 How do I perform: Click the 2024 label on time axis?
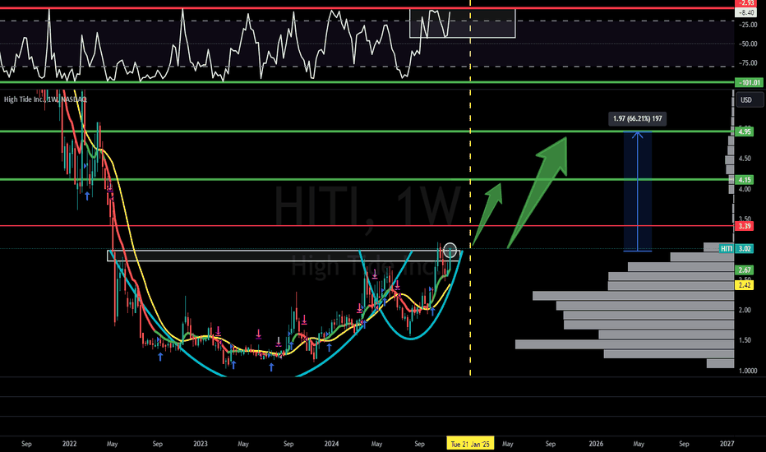[x=331, y=444]
